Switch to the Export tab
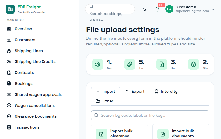The width and height of the screenshot is (221, 139). tap(135, 91)
